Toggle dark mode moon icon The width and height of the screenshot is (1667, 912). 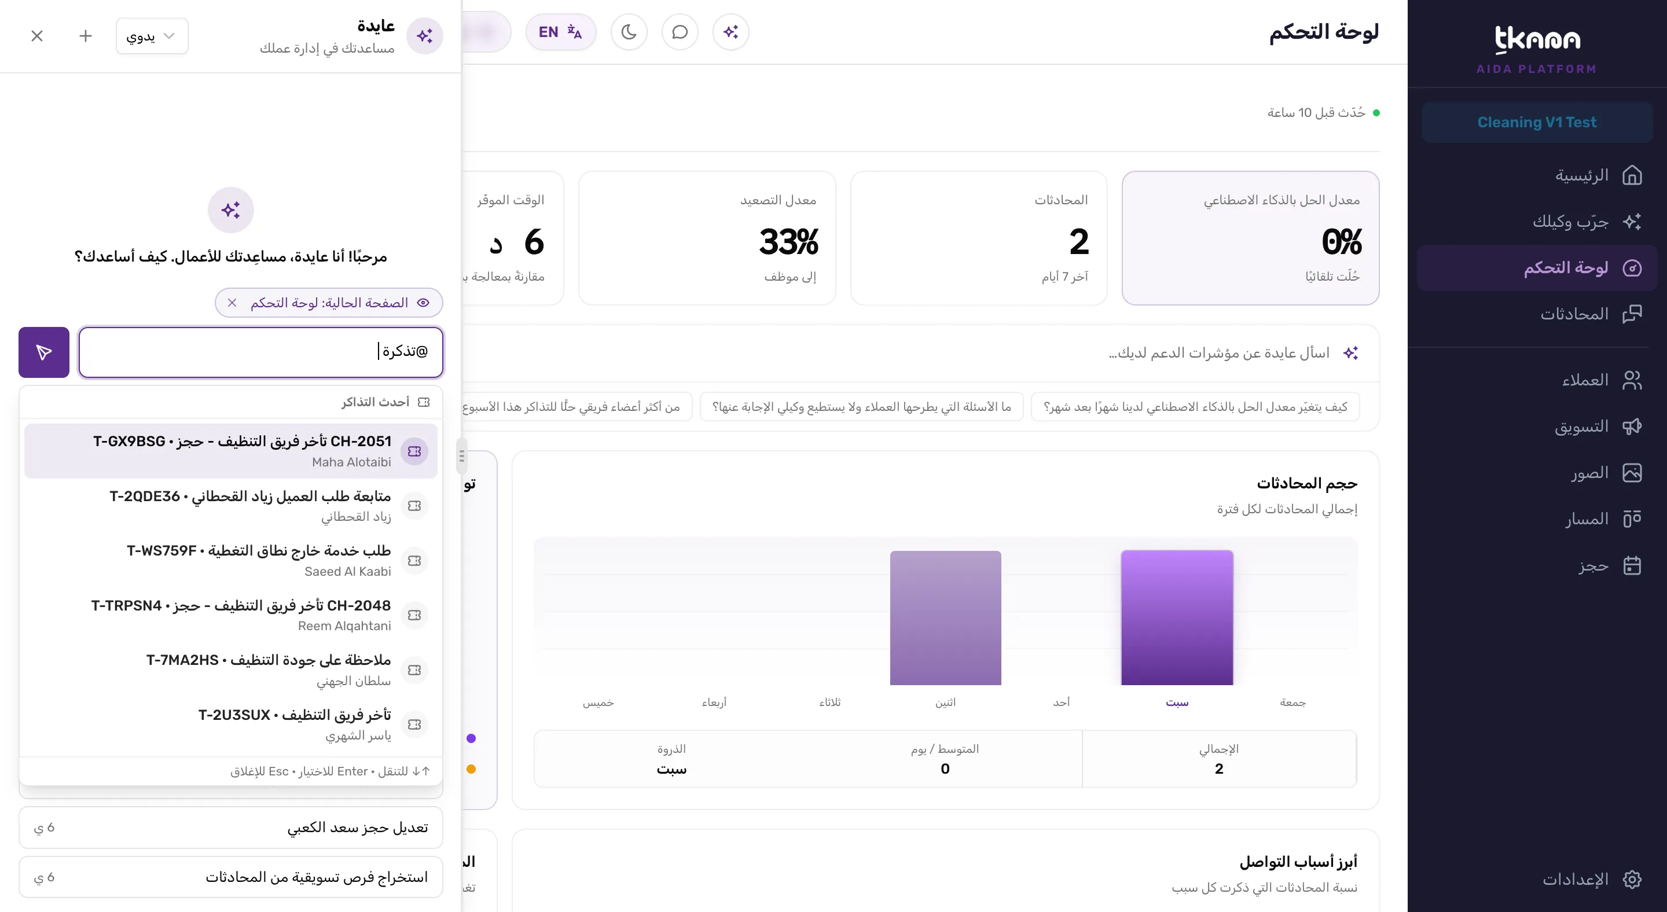pyautogui.click(x=629, y=32)
